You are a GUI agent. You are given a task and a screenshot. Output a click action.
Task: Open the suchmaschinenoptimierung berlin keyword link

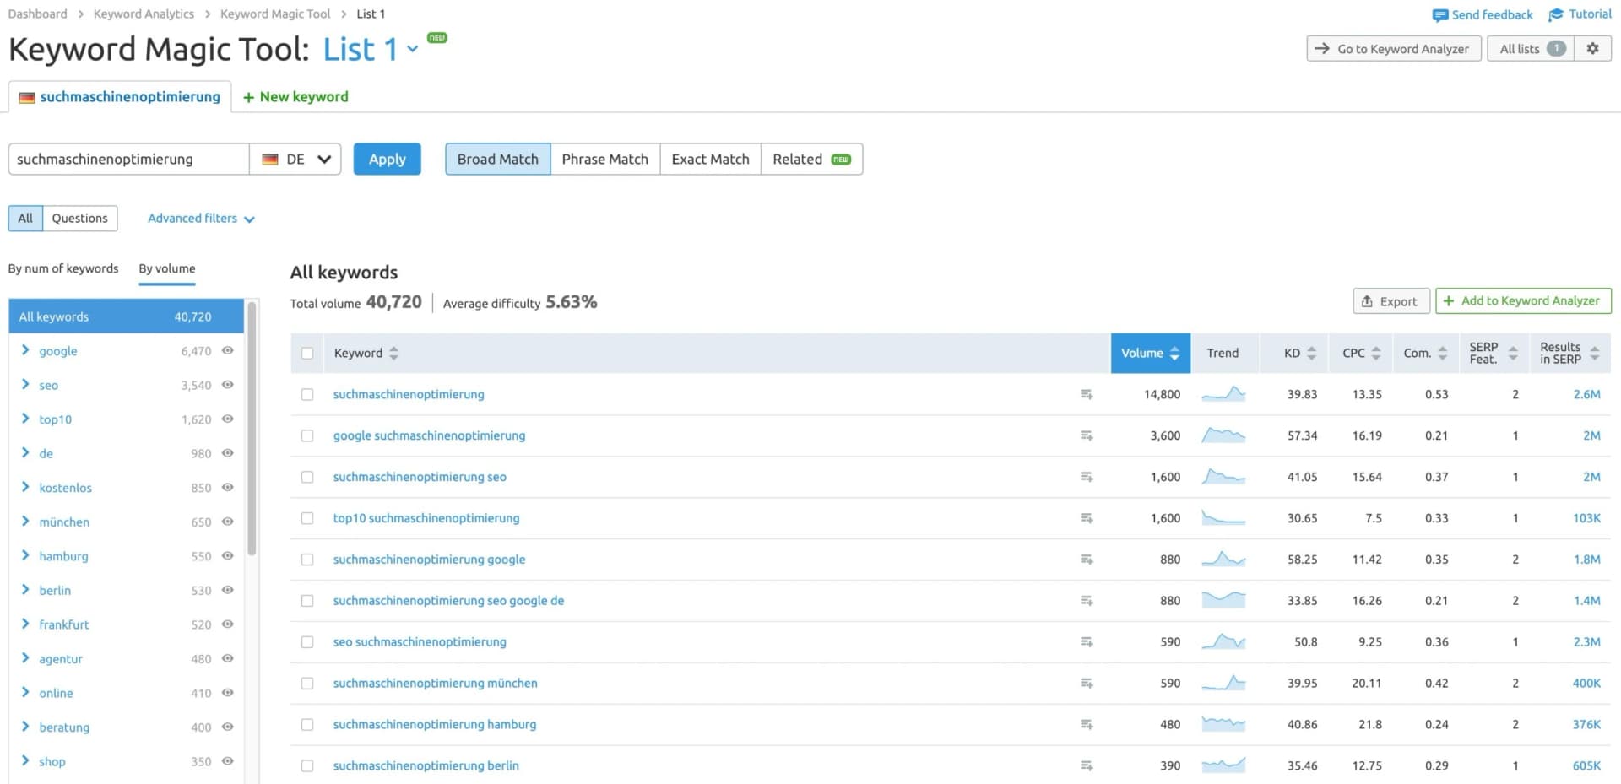pos(426,765)
